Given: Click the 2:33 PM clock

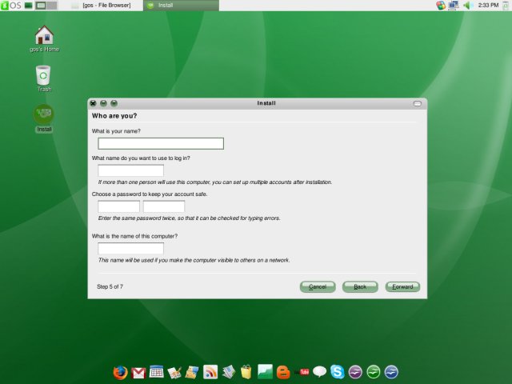Looking at the screenshot, I should point(488,6).
